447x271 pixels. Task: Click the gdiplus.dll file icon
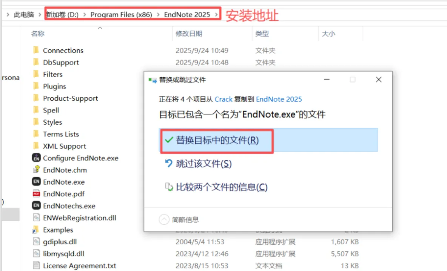point(36,241)
